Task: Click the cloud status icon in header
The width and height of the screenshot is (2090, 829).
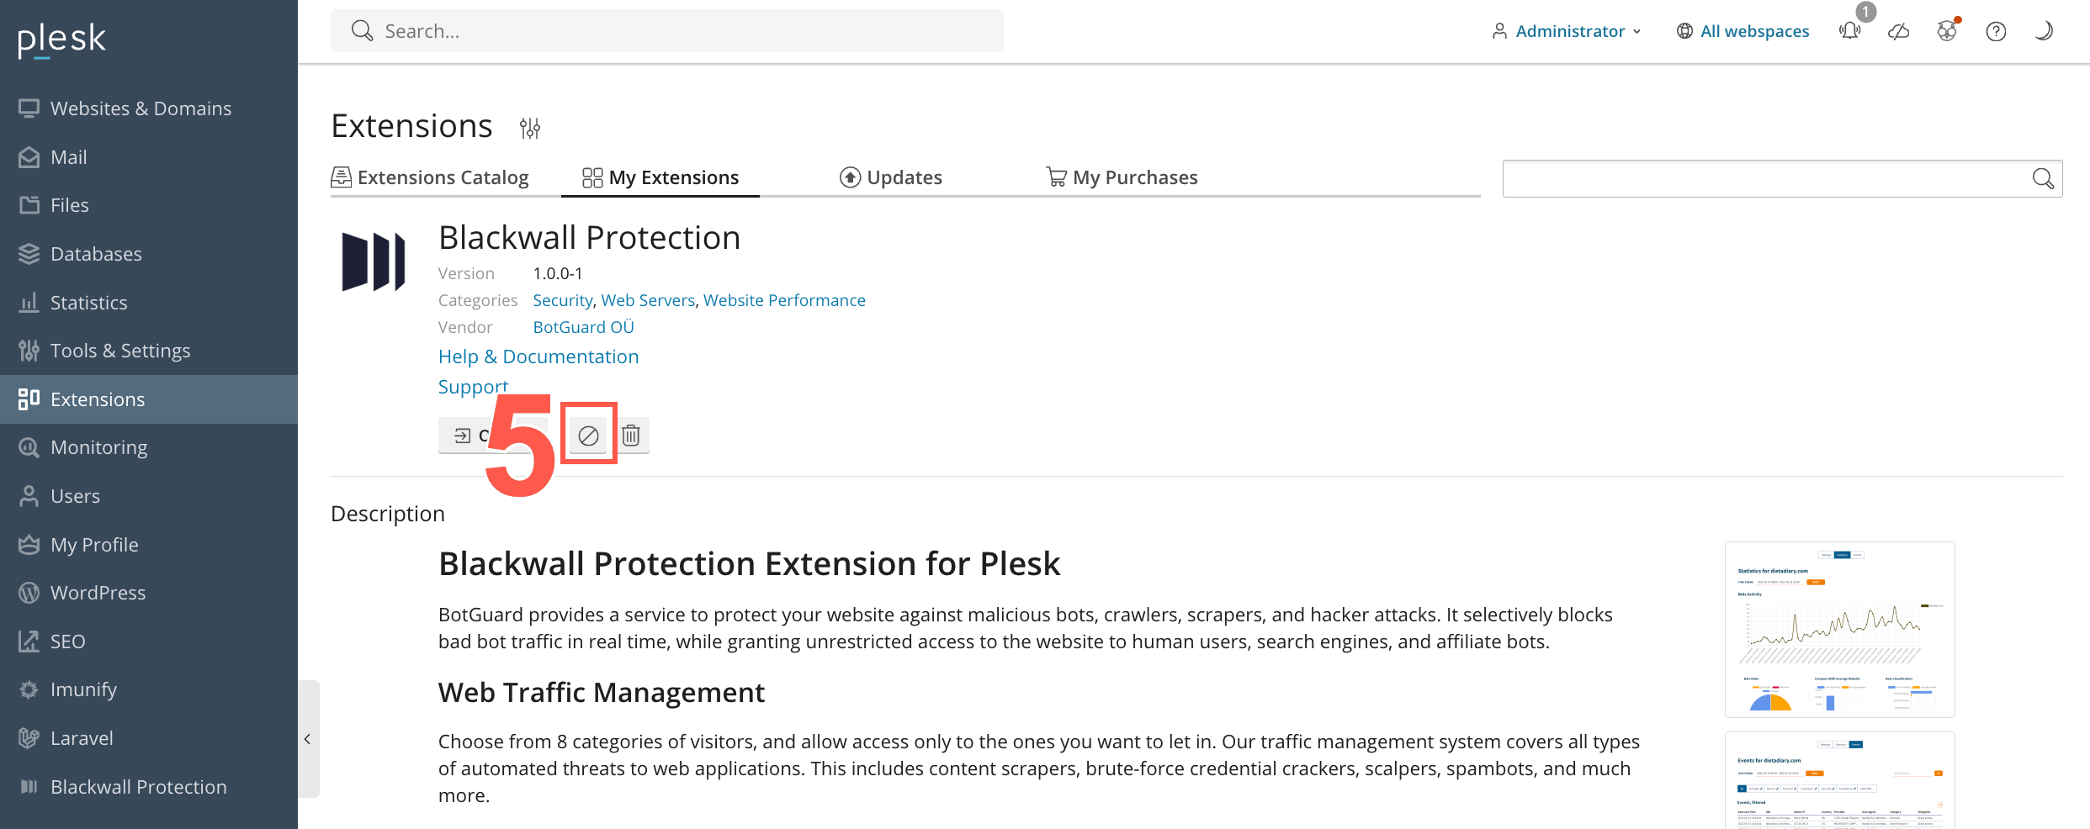Action: coord(1898,31)
